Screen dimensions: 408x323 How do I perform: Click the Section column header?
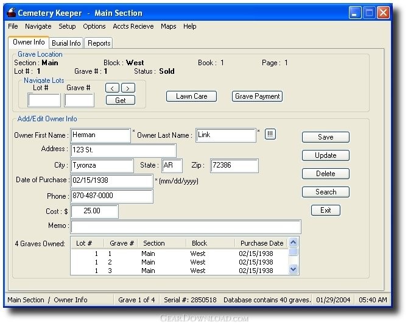click(x=162, y=243)
